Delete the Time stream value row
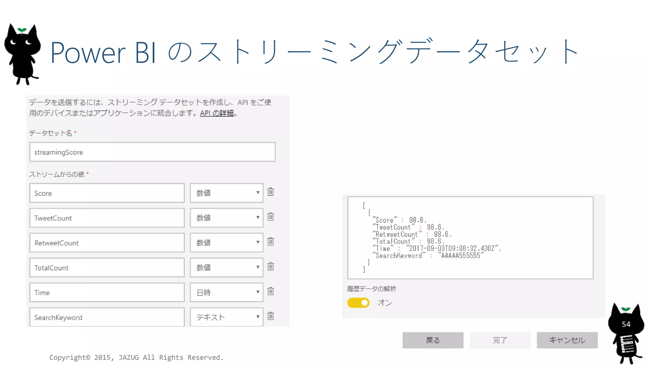This screenshot has height=365, width=650. click(x=270, y=291)
